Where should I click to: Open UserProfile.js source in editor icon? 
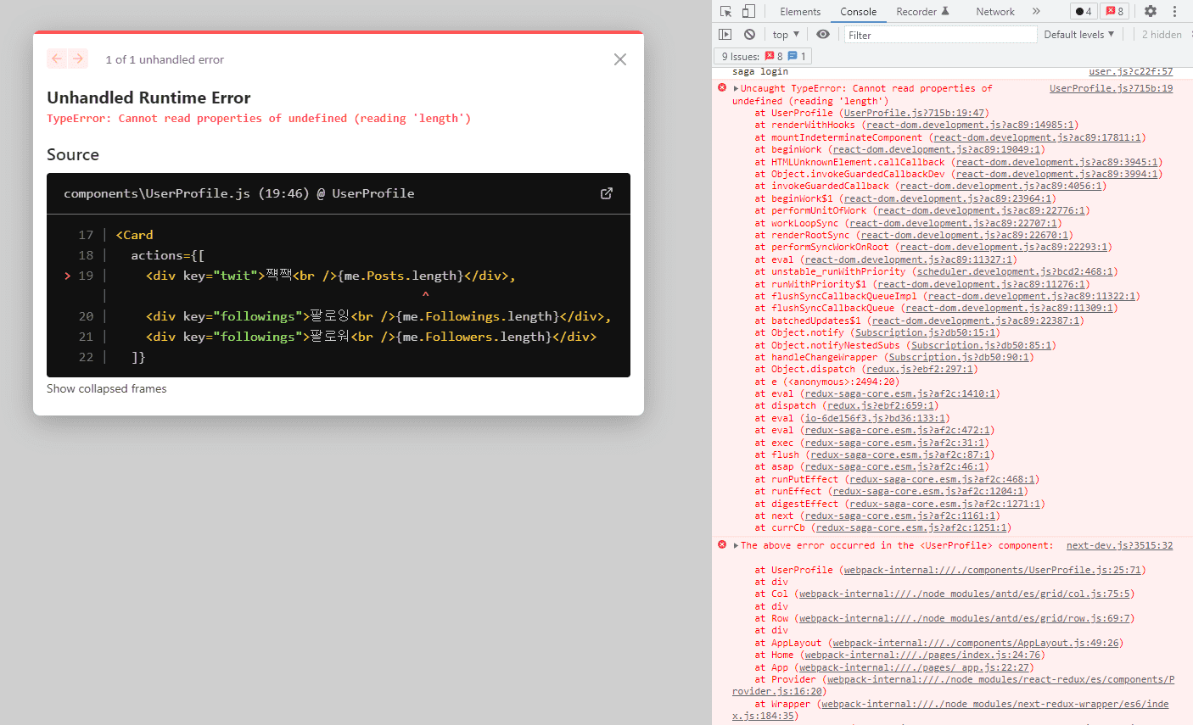coord(607,193)
